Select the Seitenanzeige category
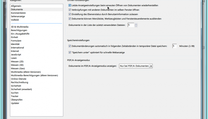208x119 pixels. click(x=18, y=16)
